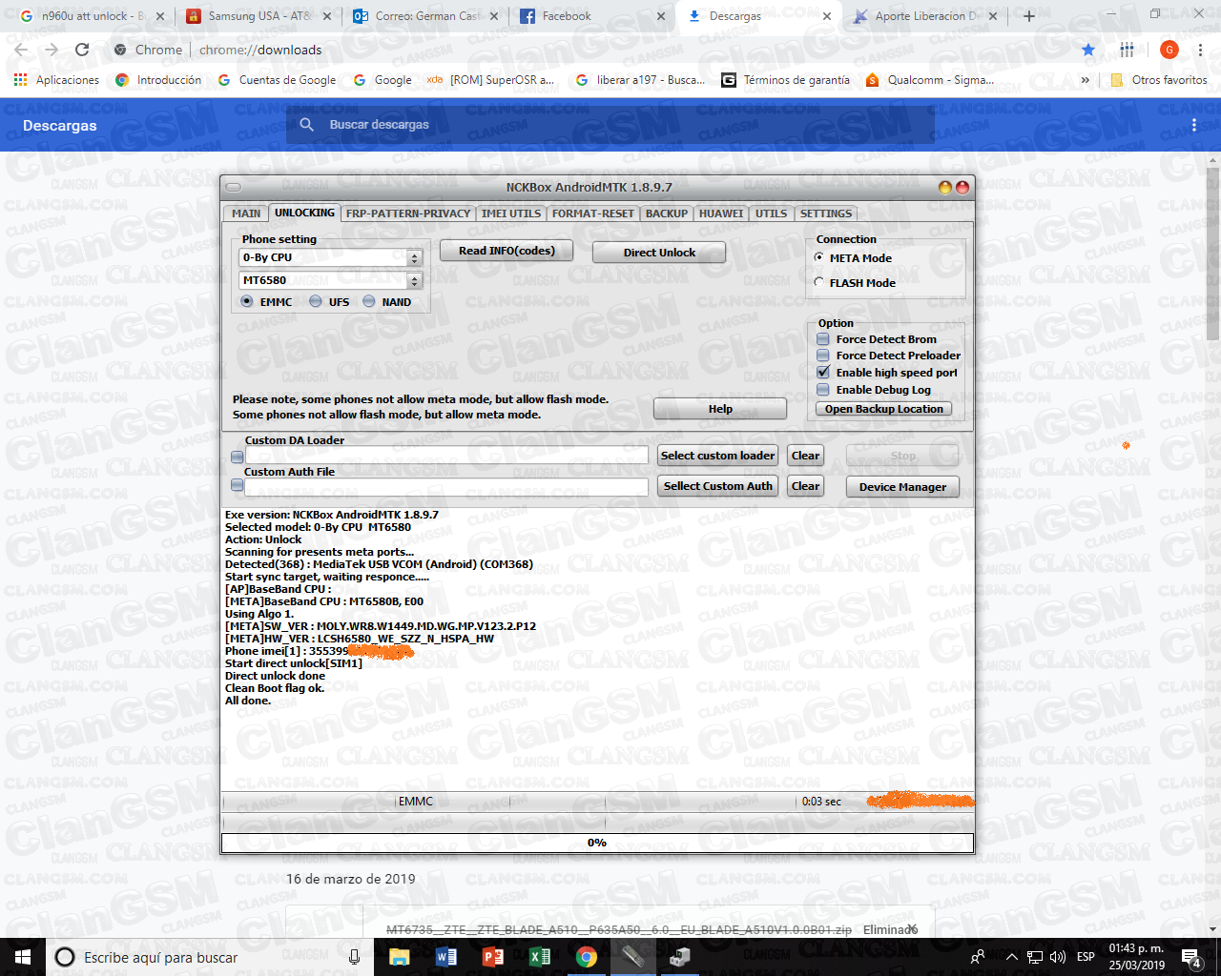Select the NAND radio option
Image resolution: width=1221 pixels, height=976 pixels.
[x=369, y=301]
